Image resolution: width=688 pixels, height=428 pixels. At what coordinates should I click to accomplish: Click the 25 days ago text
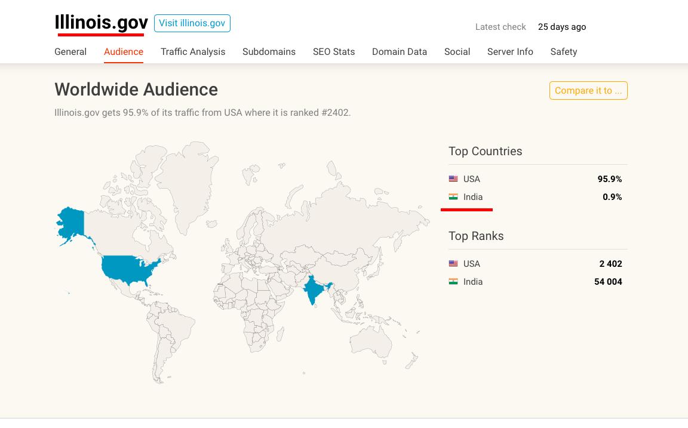tap(562, 27)
